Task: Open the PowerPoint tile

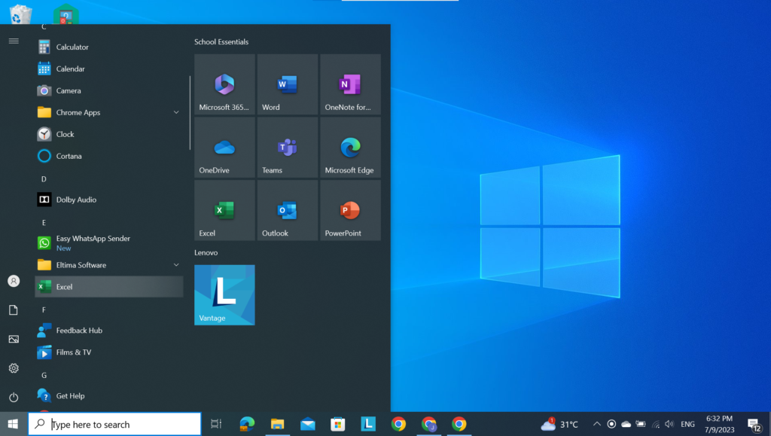Action: (x=350, y=210)
